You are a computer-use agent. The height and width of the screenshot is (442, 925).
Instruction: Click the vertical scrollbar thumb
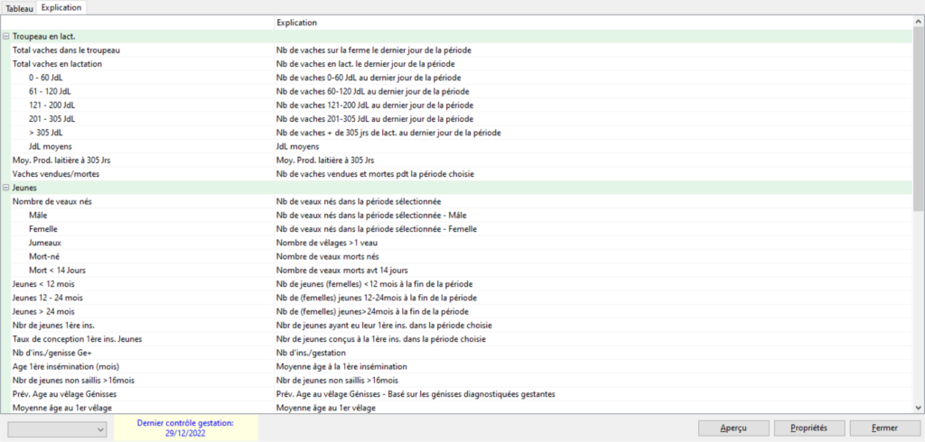point(918,117)
